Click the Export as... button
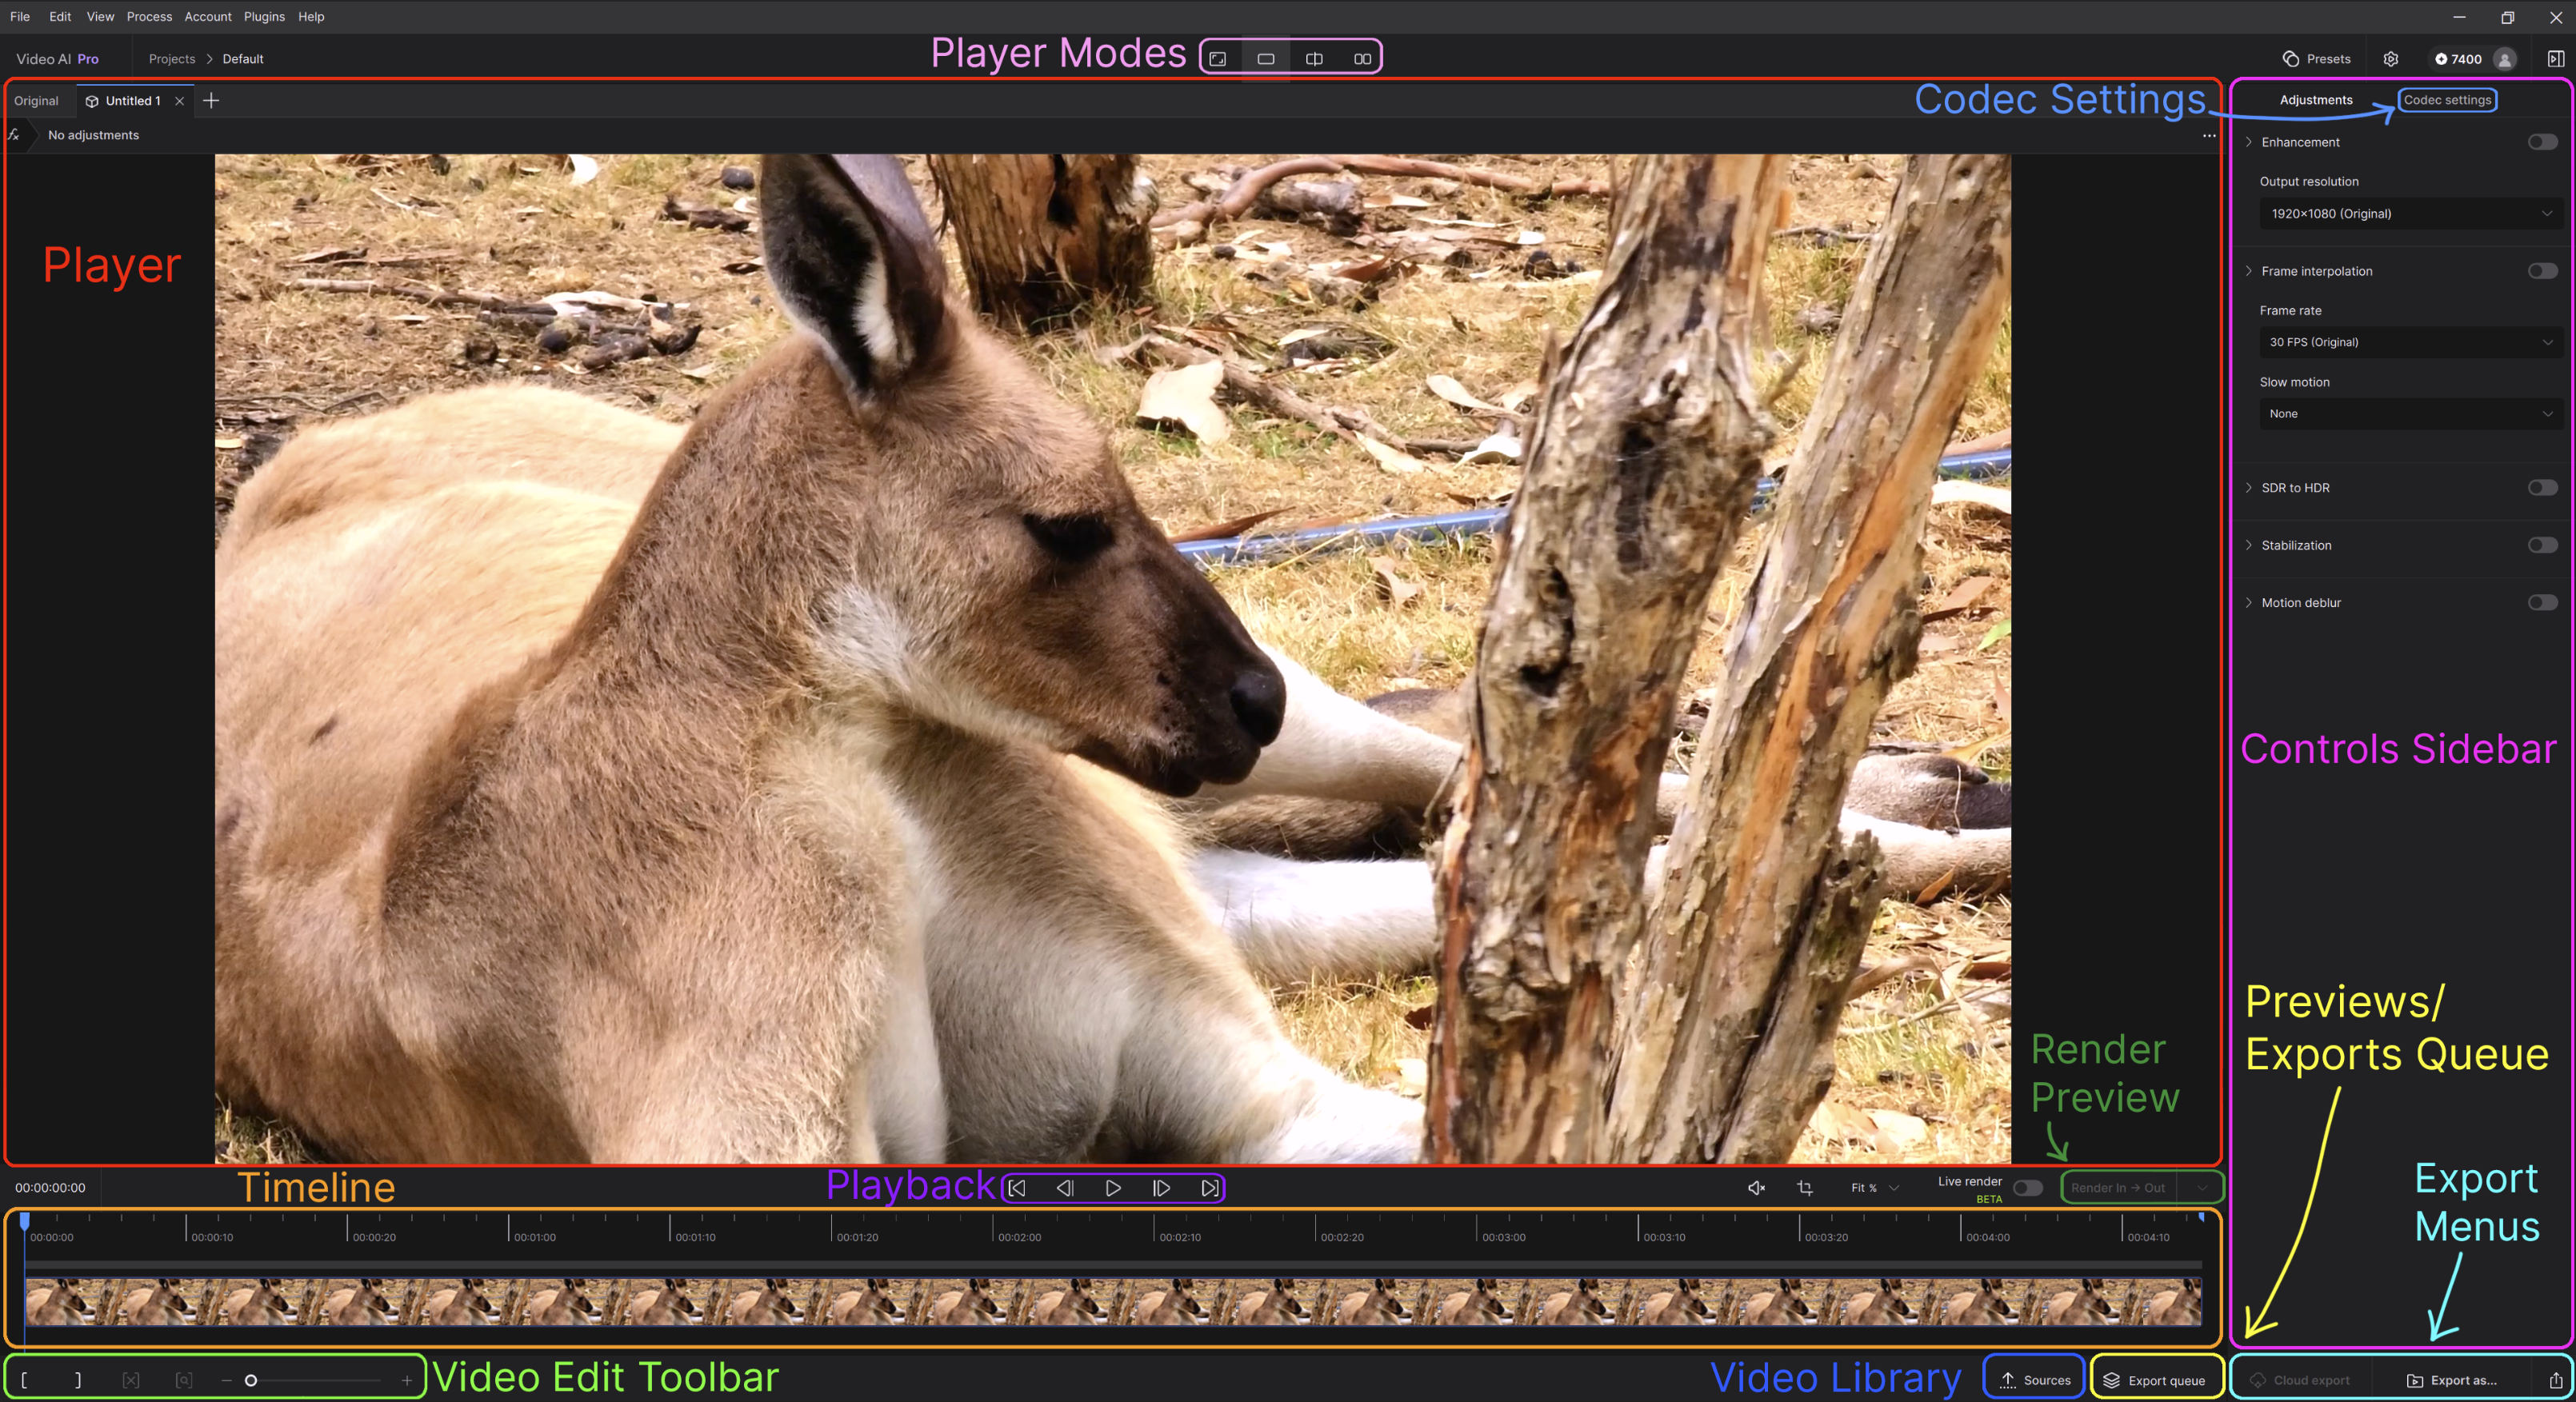 pos(2452,1380)
